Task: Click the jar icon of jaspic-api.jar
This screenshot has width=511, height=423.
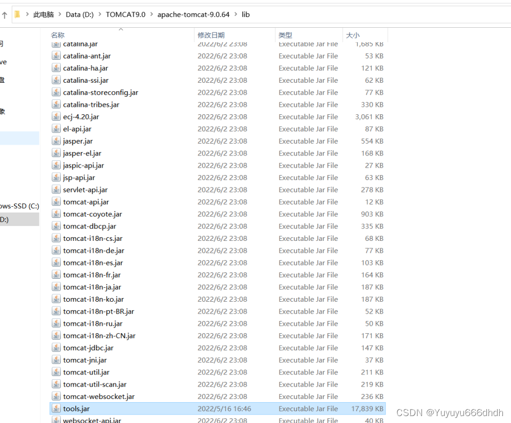Action: point(56,165)
